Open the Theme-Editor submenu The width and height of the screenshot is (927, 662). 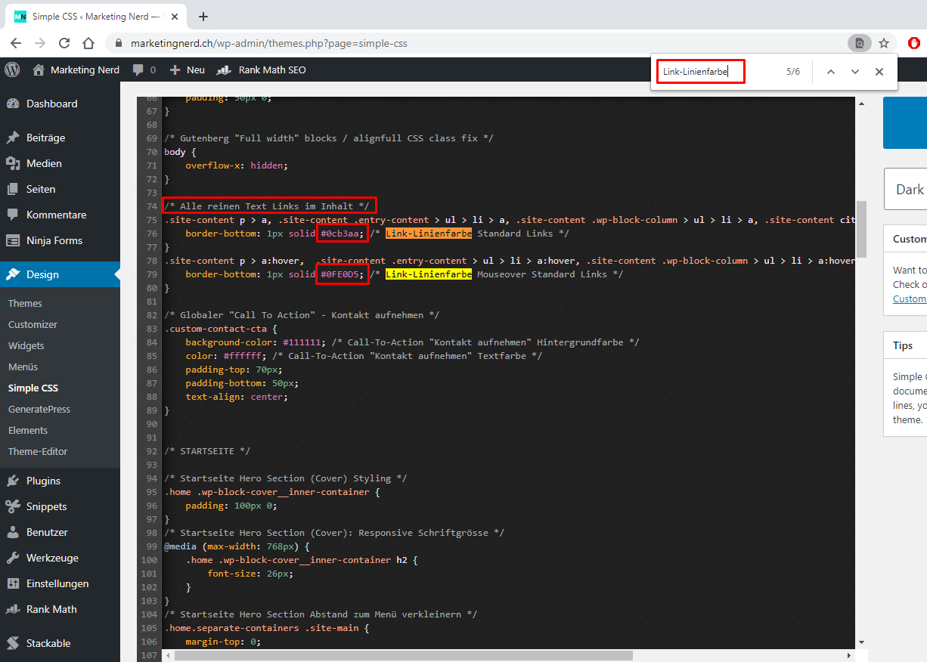point(38,451)
